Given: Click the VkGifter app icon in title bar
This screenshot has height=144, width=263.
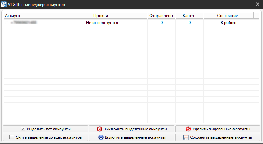Looking at the screenshot, I should (x=4, y=4).
